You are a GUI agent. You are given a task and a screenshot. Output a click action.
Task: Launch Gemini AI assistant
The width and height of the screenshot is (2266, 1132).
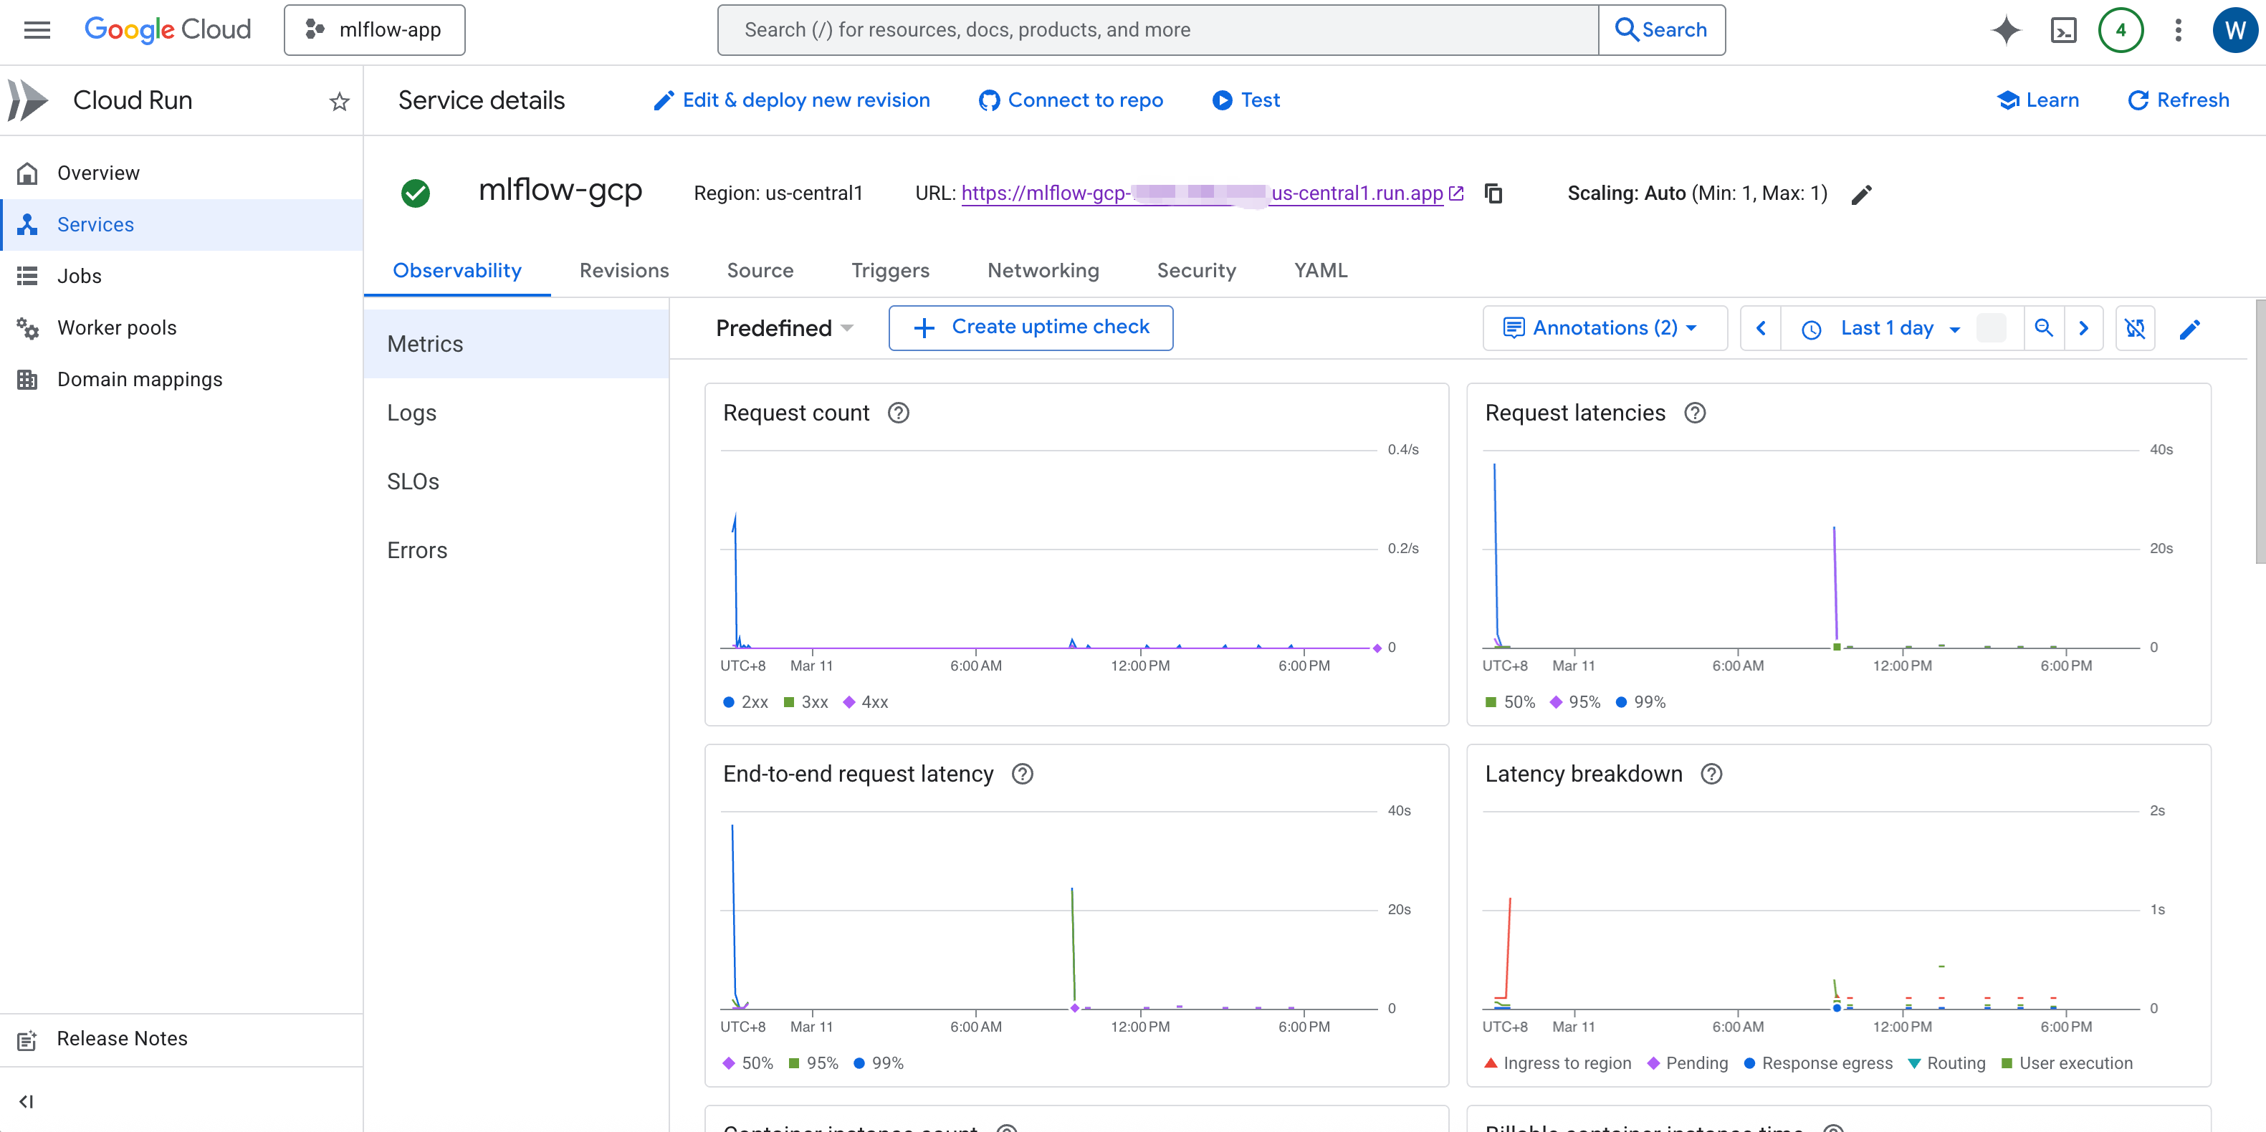(2007, 29)
